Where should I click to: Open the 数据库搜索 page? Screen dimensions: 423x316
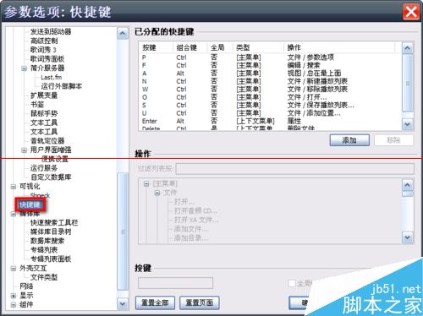tap(47, 241)
